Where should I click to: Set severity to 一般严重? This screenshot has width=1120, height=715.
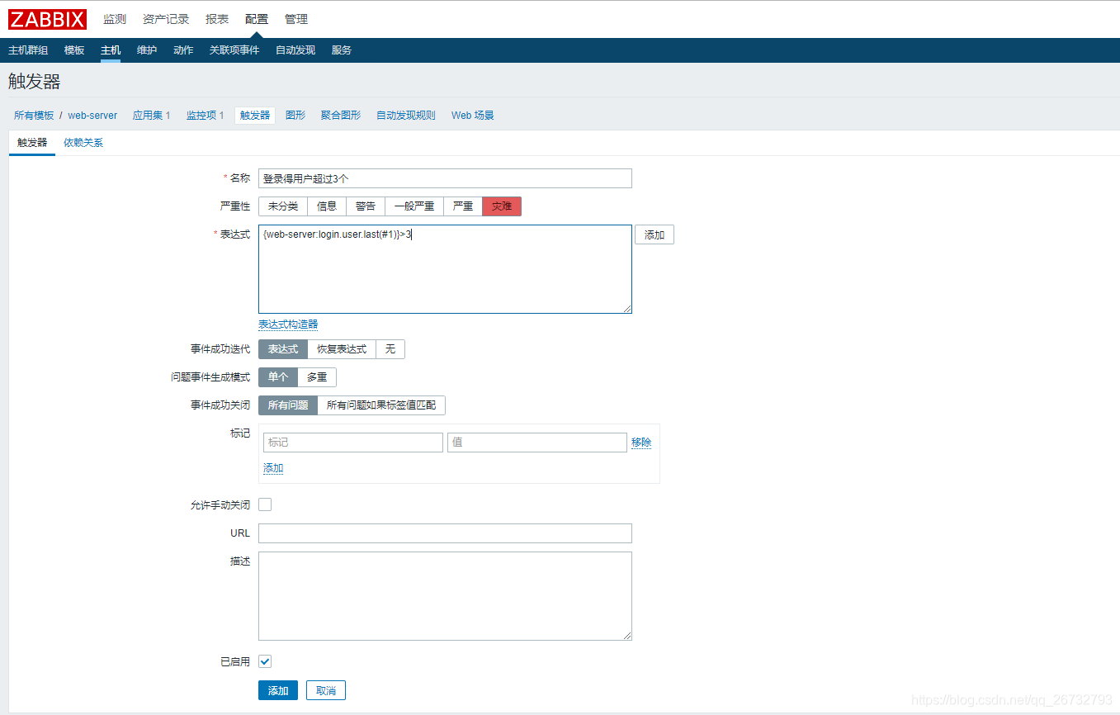coord(414,206)
